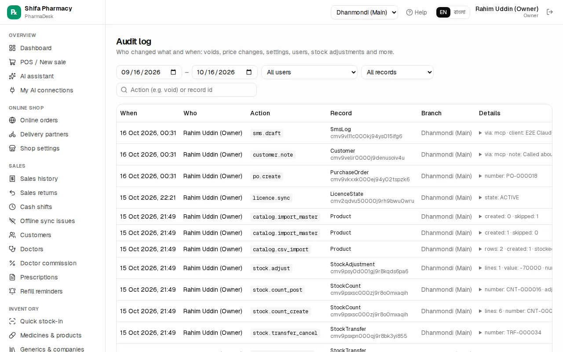Screen dimensions: 563x352
Task: Click the Shifa Pharmacy Rx logo icon
Action: tap(14, 12)
